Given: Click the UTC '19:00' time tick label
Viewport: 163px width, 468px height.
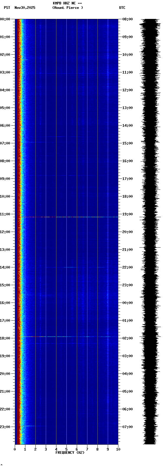Looking at the screenshot, I should pyautogui.click(x=128, y=214).
